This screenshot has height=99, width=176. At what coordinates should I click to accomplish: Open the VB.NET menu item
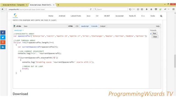[x=107, y=16]
